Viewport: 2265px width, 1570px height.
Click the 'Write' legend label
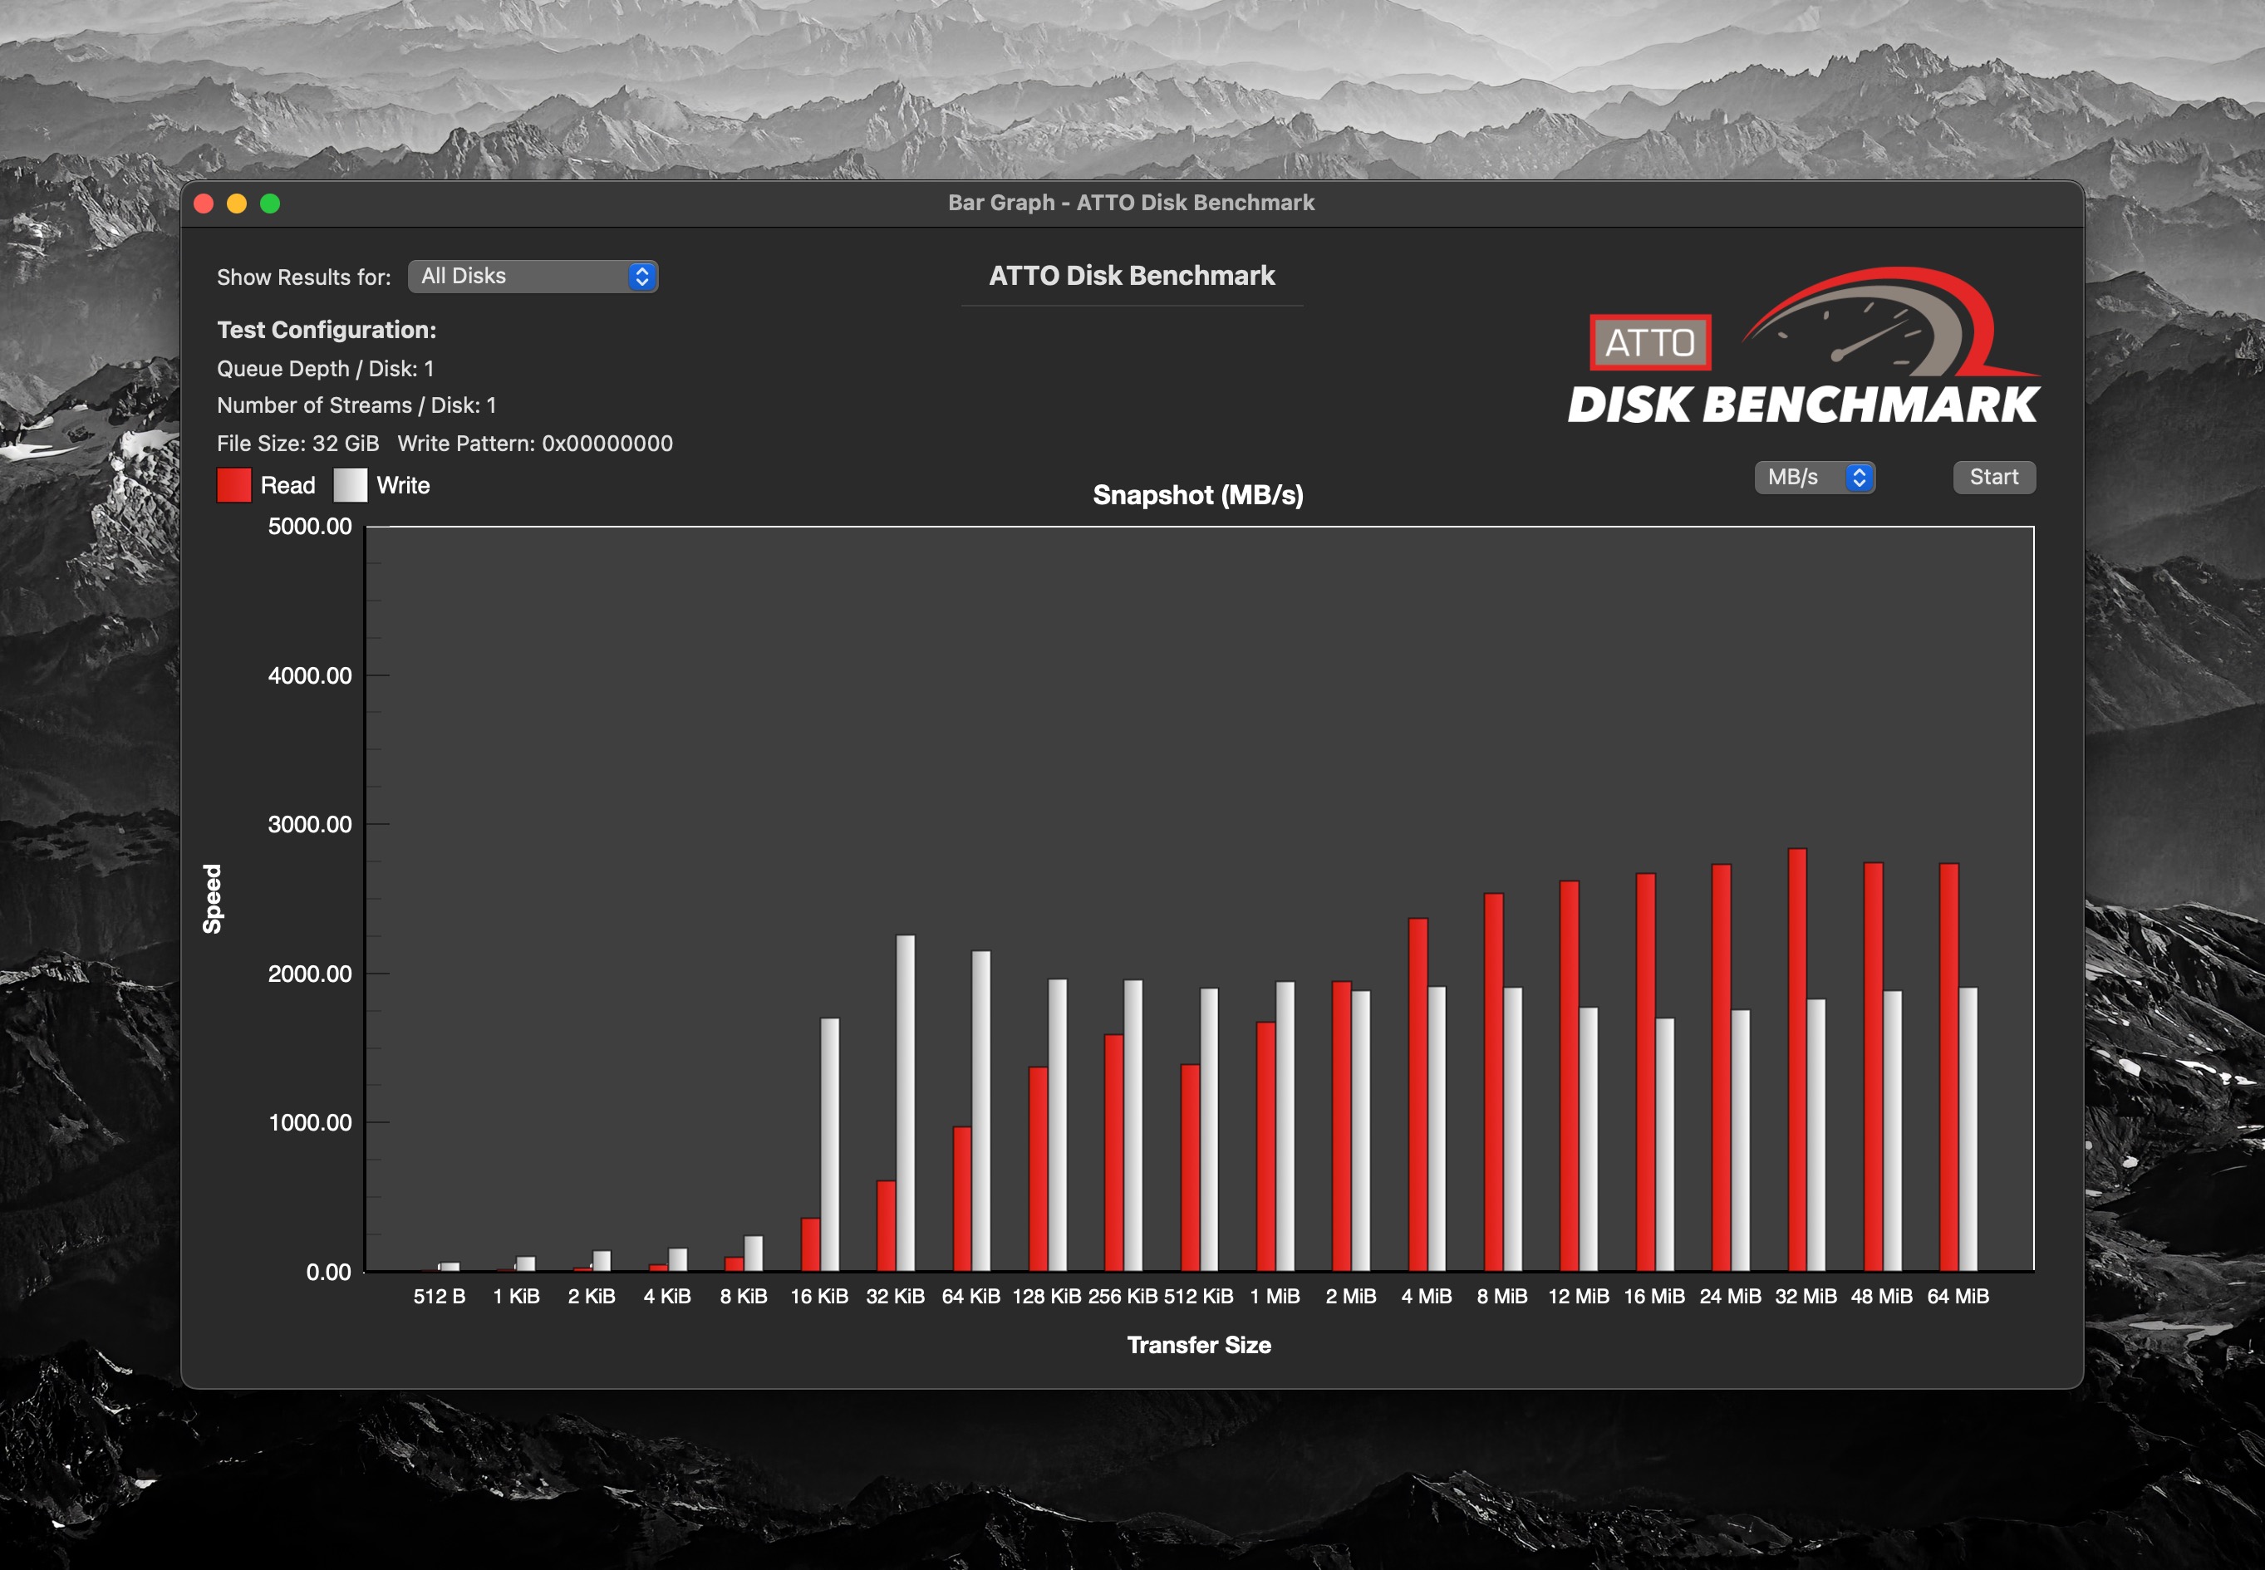point(404,485)
